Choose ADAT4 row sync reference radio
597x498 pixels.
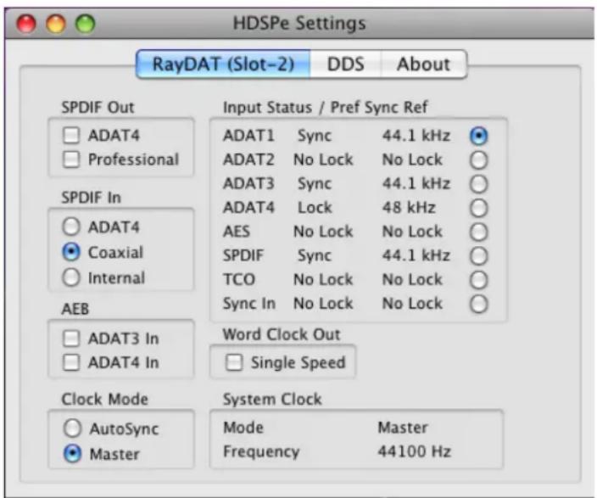[x=478, y=208]
